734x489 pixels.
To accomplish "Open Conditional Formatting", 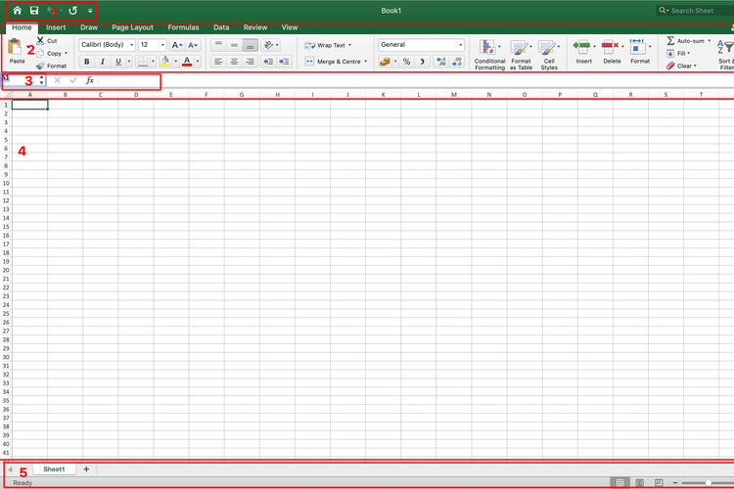I will pyautogui.click(x=489, y=55).
